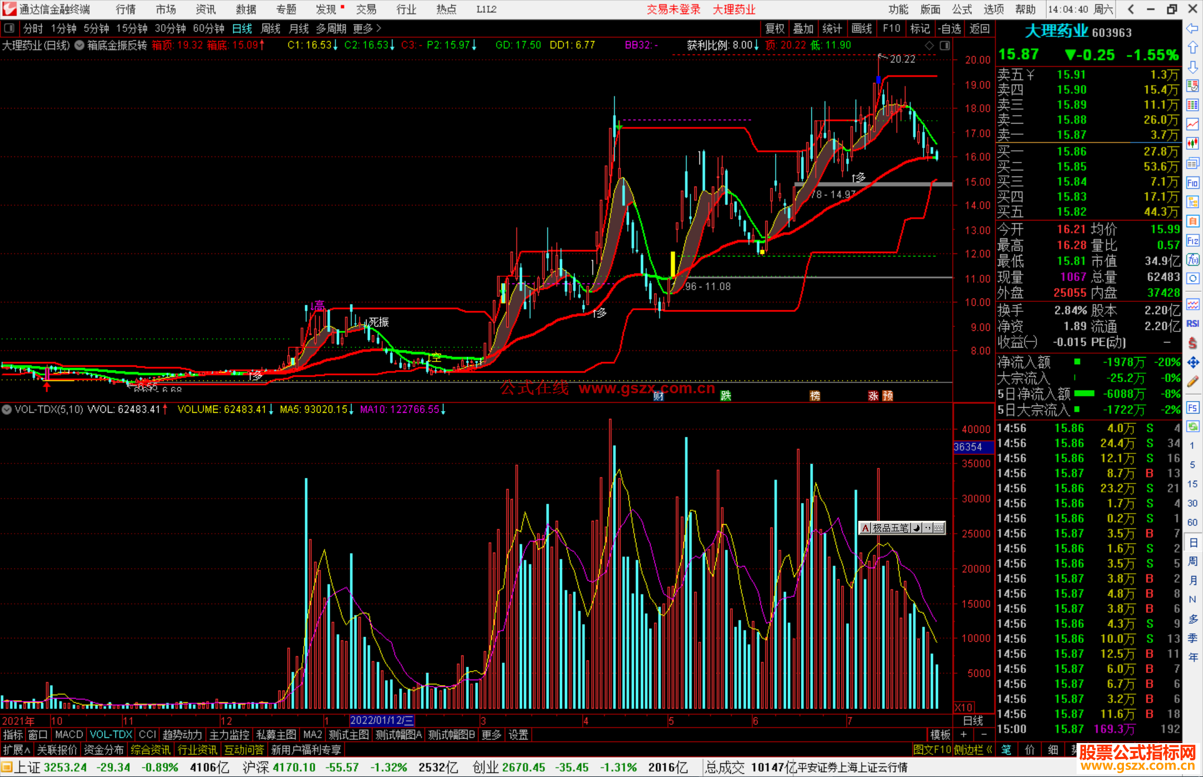Screen dimensions: 1203x777
Task: Open the candlestick chart sidebar icon
Action: click(1192, 144)
